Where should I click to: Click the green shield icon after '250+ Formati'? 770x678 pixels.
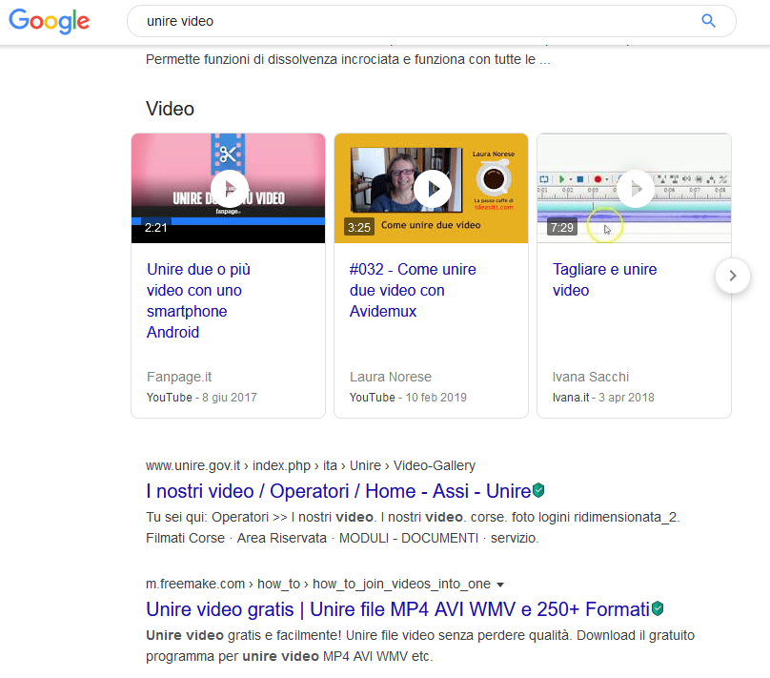658,608
